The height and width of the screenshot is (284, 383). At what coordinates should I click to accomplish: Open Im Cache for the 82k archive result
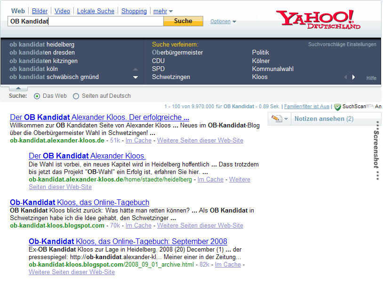(228, 265)
